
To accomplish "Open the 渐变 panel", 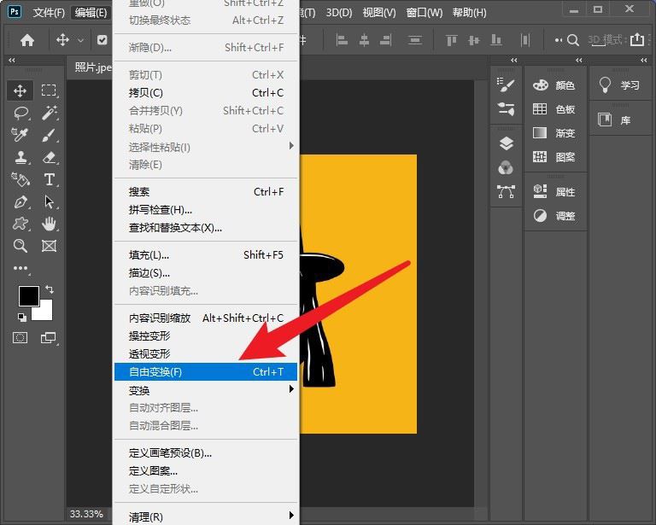I will coord(553,133).
